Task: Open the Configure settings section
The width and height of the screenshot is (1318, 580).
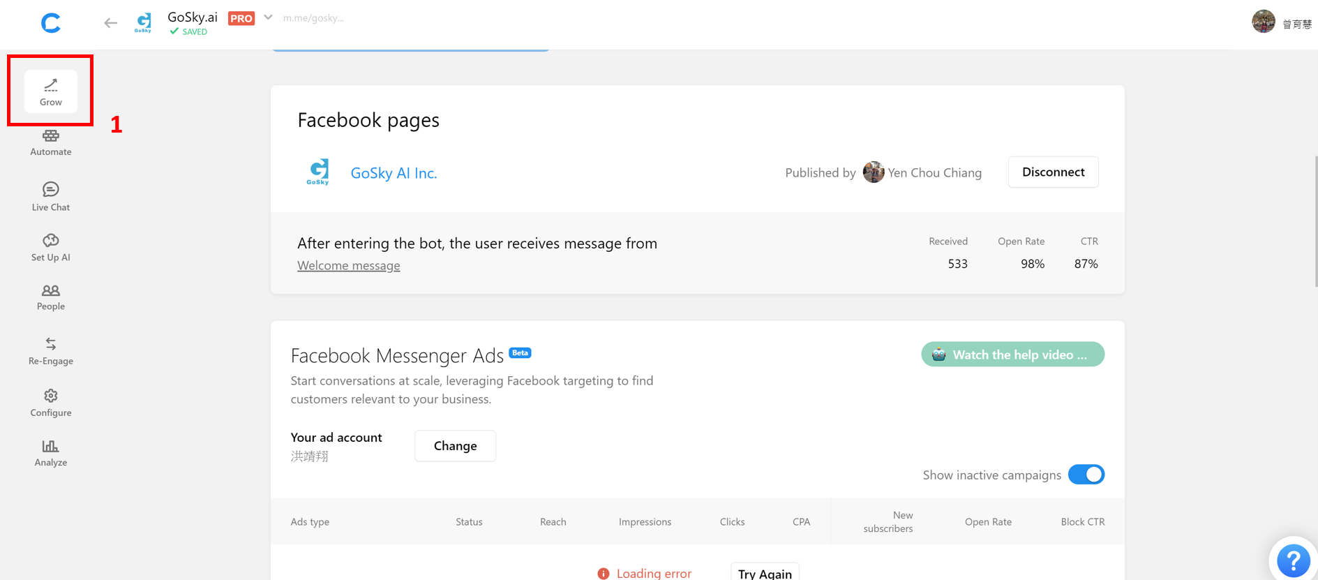Action: coord(50,403)
